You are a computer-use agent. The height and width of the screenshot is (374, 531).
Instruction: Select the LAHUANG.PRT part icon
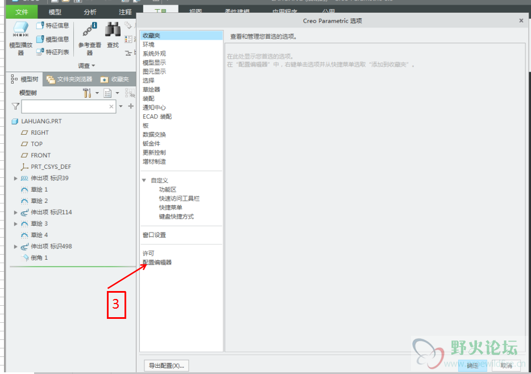tap(15, 121)
